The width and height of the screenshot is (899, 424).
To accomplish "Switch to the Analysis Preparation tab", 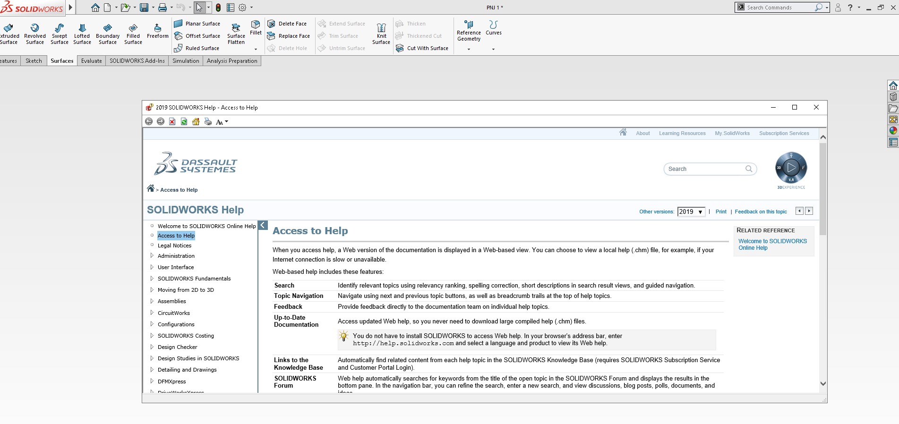I will [x=232, y=61].
